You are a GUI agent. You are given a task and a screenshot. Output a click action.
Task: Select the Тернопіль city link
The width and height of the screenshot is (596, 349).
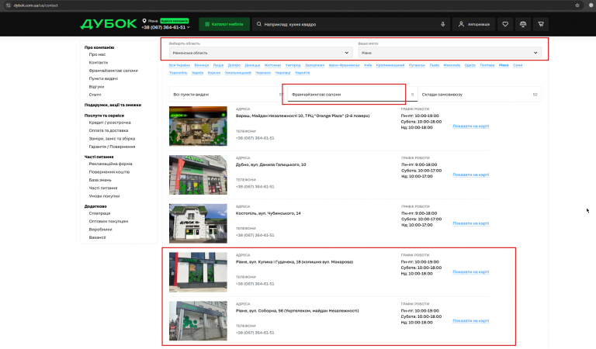coord(178,73)
